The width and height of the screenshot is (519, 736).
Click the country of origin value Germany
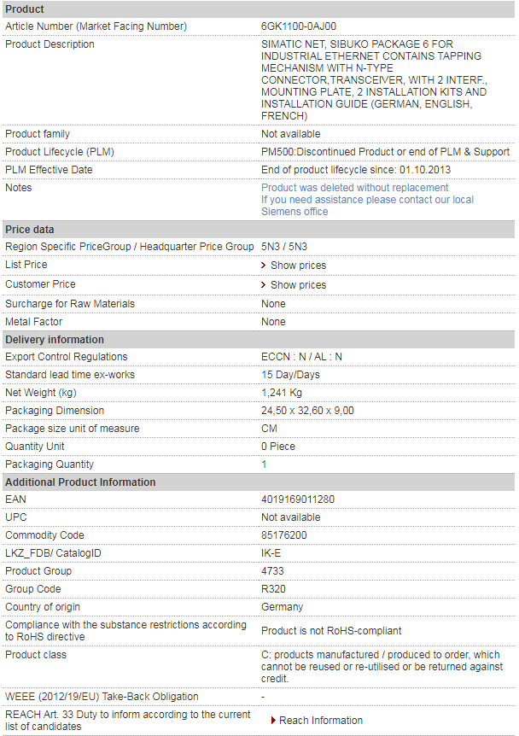pyautogui.click(x=282, y=607)
